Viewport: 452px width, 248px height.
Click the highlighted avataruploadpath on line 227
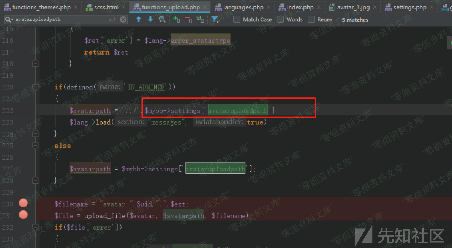tap(215, 169)
